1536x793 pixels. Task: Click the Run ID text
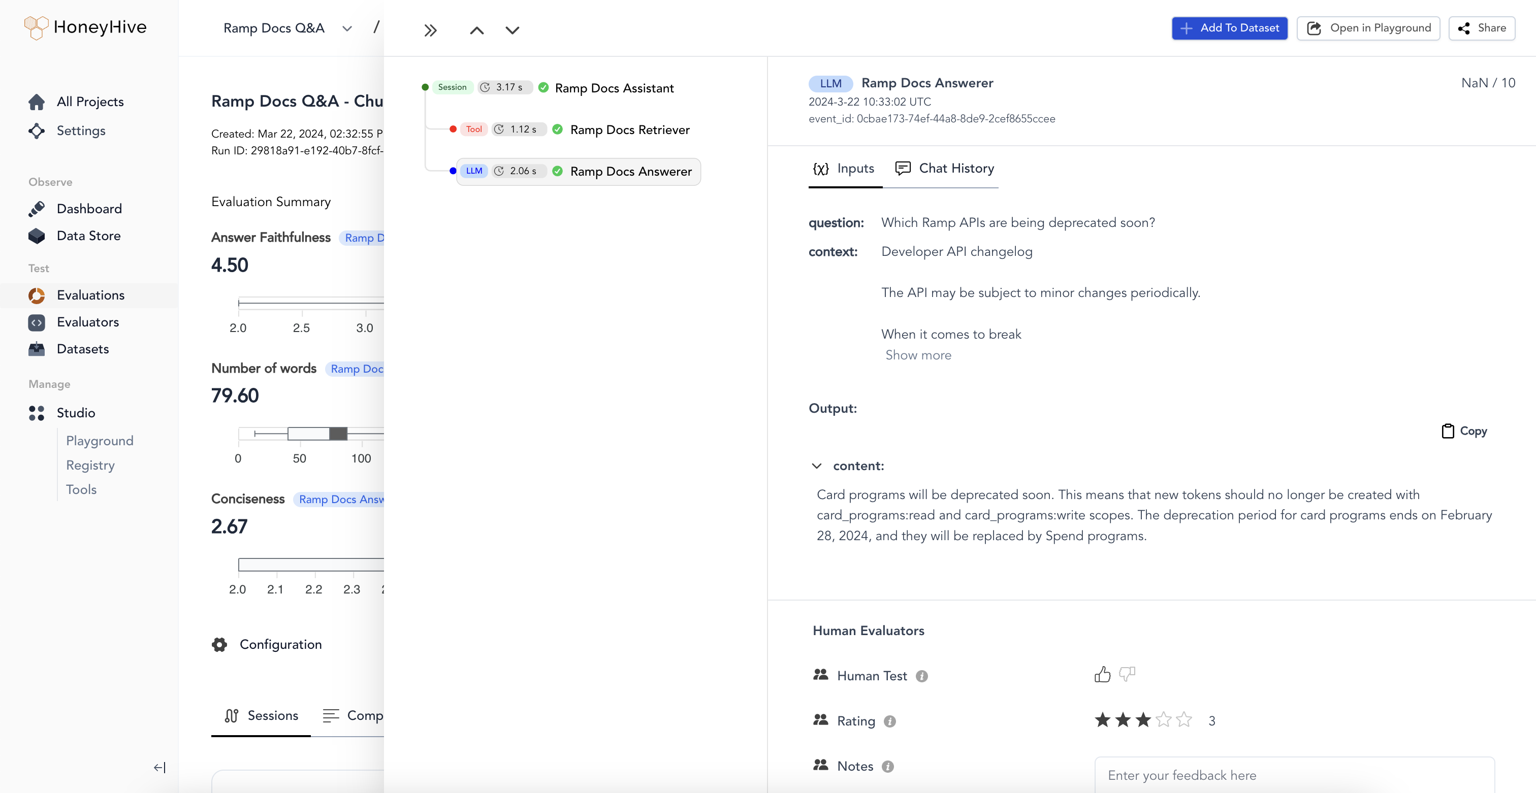coord(297,151)
